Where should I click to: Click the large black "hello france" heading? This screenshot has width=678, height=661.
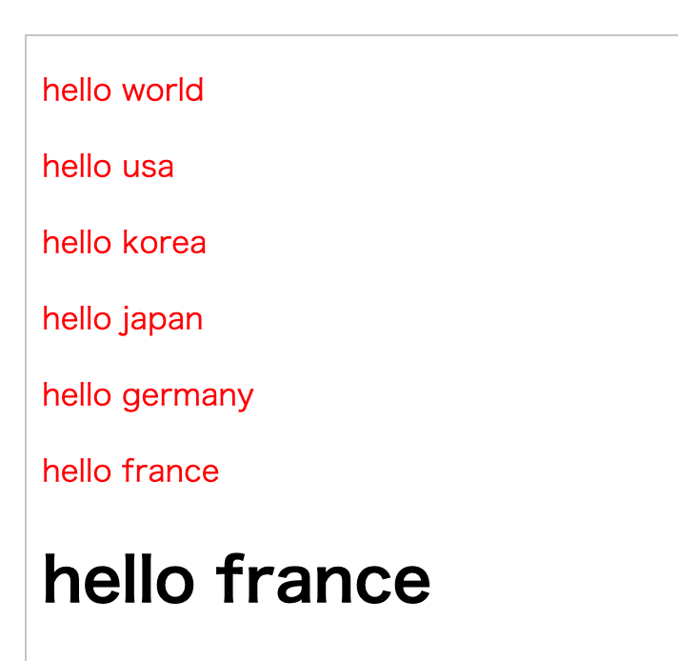point(236,578)
